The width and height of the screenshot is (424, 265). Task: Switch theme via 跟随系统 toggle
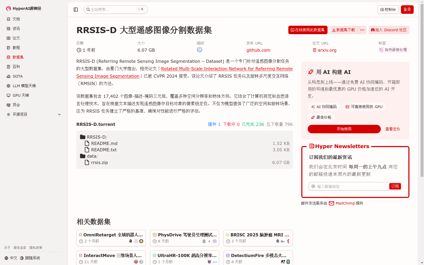(x=30, y=258)
